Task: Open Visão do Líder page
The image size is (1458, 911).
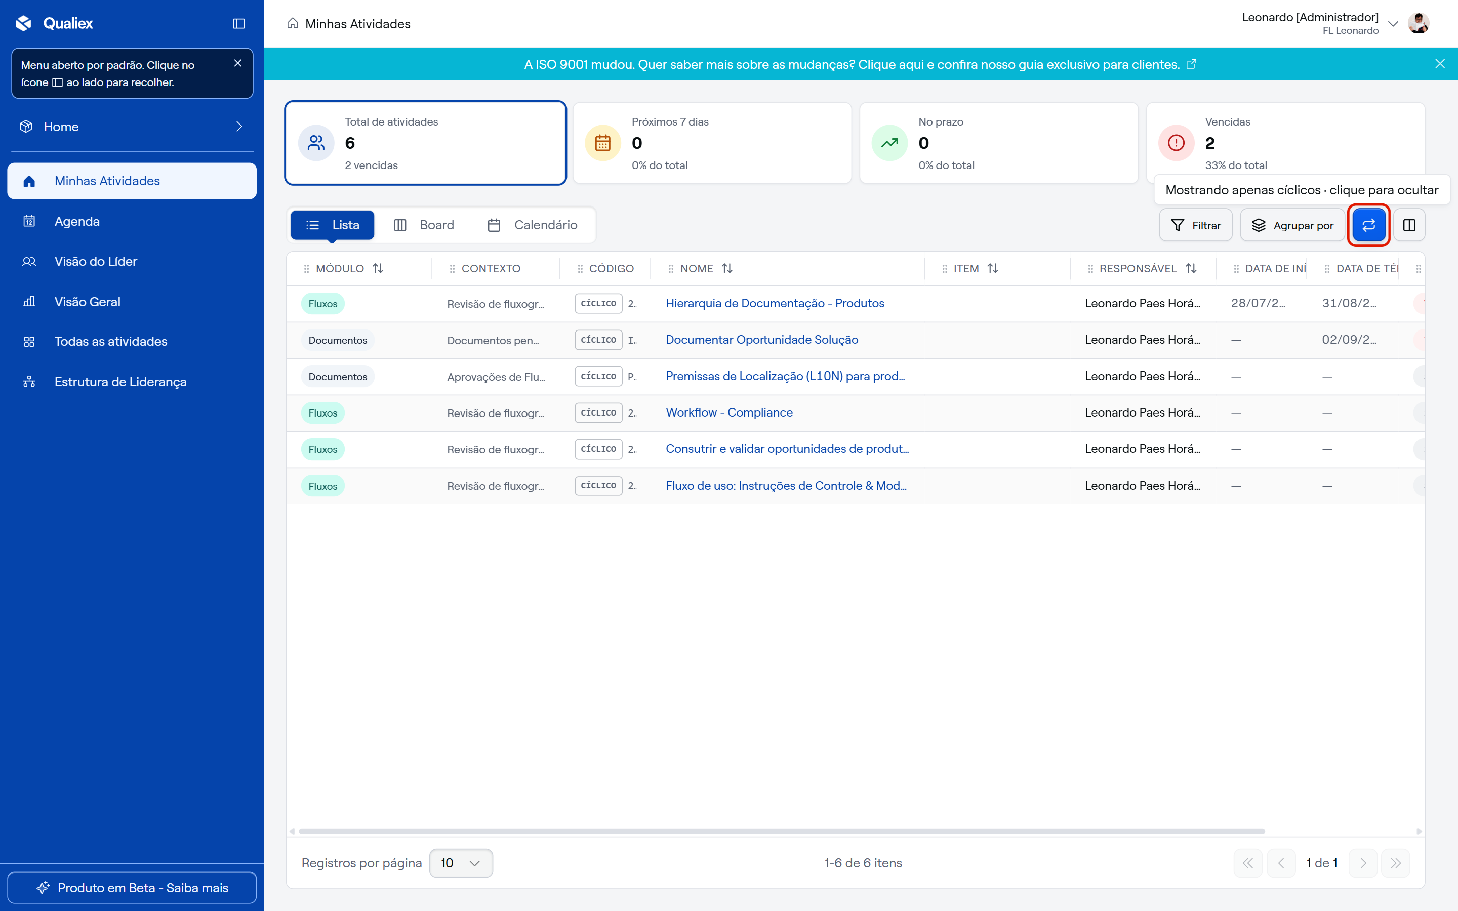Action: coord(132,262)
